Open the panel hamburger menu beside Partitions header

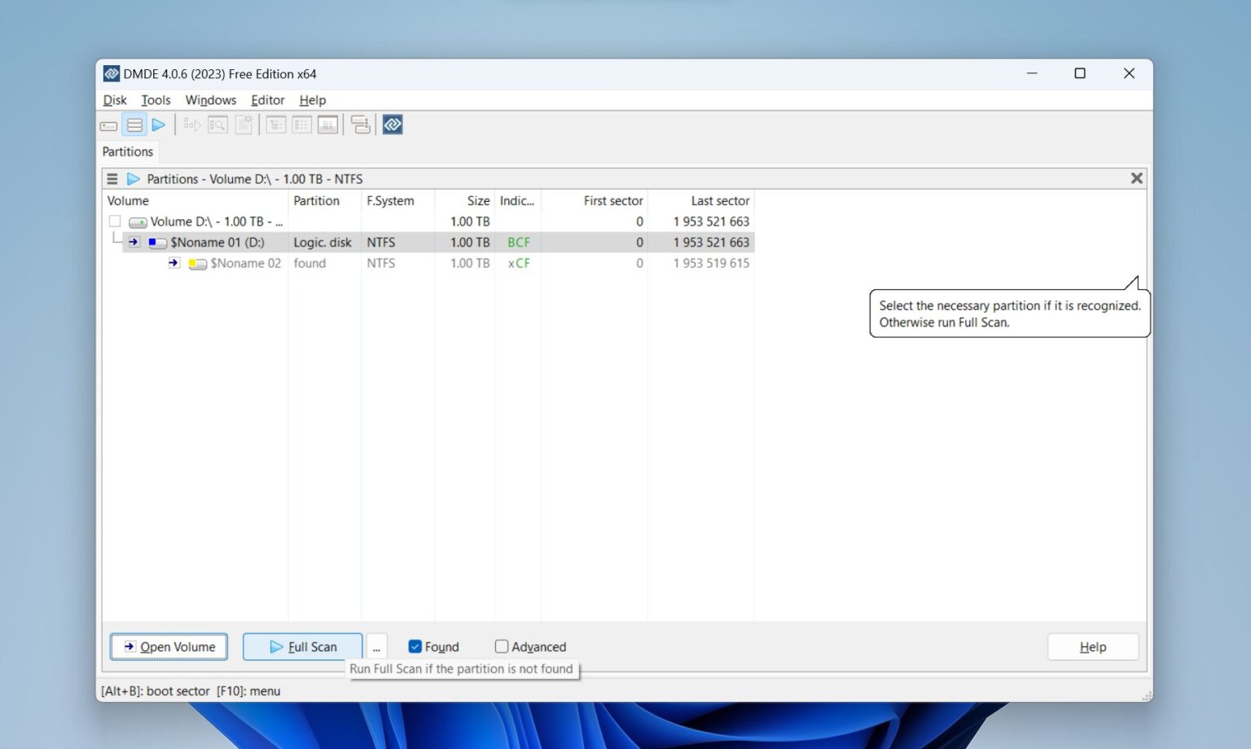(112, 178)
